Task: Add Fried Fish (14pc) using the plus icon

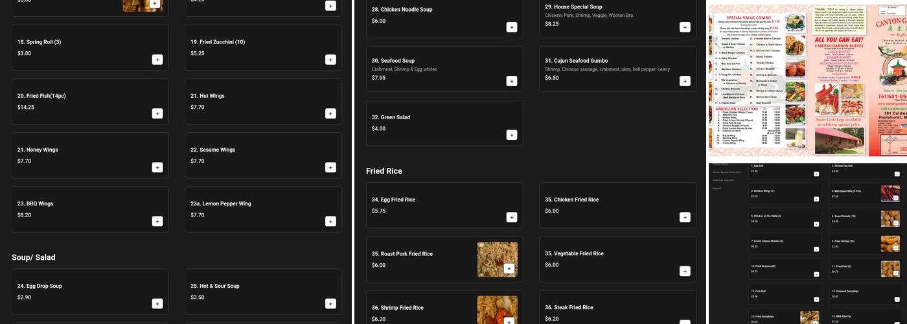Action: click(x=157, y=113)
